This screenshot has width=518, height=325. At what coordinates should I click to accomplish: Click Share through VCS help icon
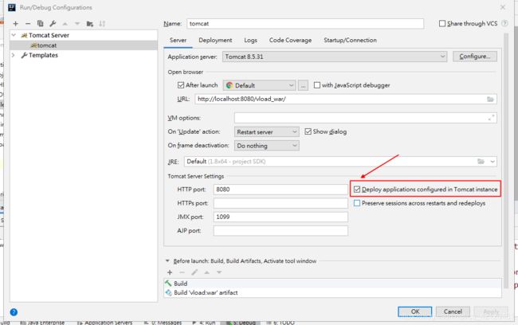[x=504, y=23]
